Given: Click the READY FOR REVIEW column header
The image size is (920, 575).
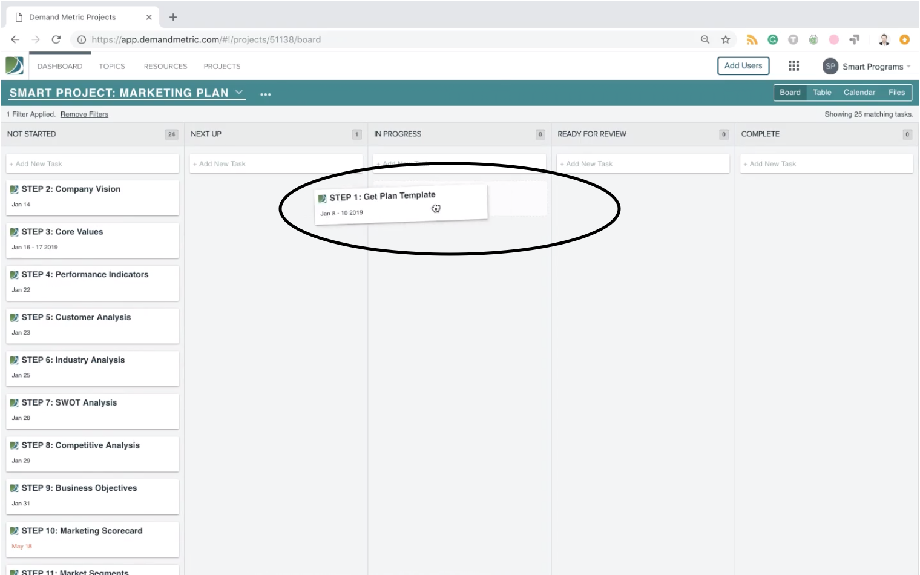Looking at the screenshot, I should [592, 134].
